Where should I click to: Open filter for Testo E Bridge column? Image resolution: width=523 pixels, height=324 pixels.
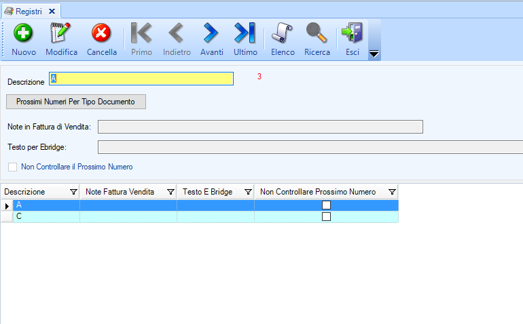coord(248,193)
